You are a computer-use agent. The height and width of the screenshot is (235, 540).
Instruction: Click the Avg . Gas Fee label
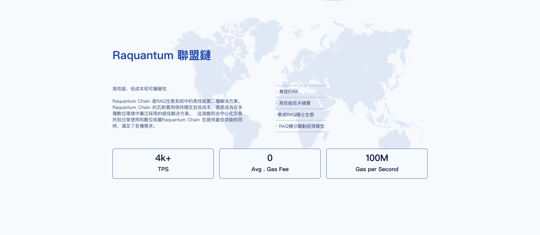(270, 169)
